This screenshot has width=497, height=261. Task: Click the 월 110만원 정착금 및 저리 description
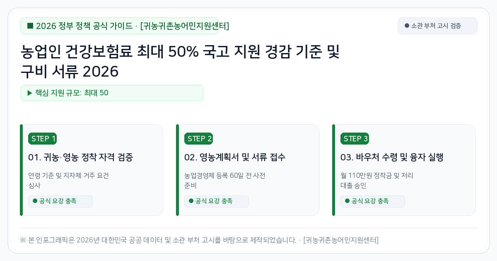tap(377, 180)
